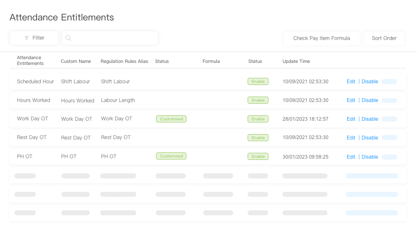Open the Filter button
The width and height of the screenshot is (417, 249).
pyautogui.click(x=34, y=38)
